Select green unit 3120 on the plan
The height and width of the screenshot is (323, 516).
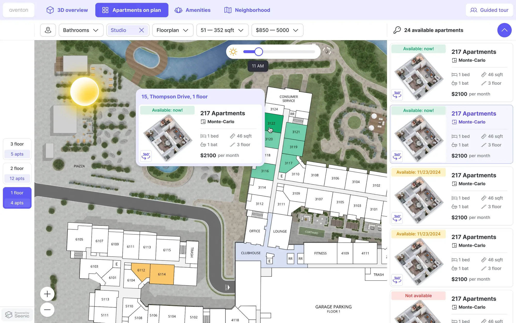[x=271, y=140]
